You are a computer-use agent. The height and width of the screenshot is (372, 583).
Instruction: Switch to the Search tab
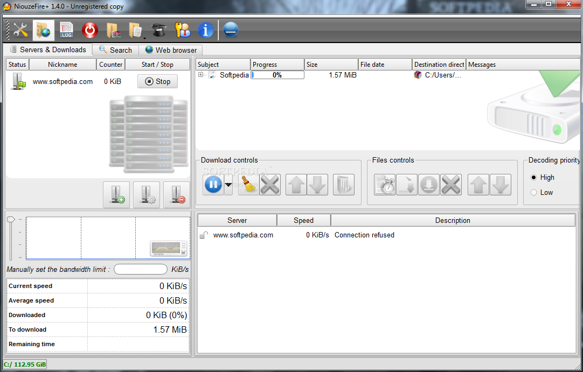116,50
